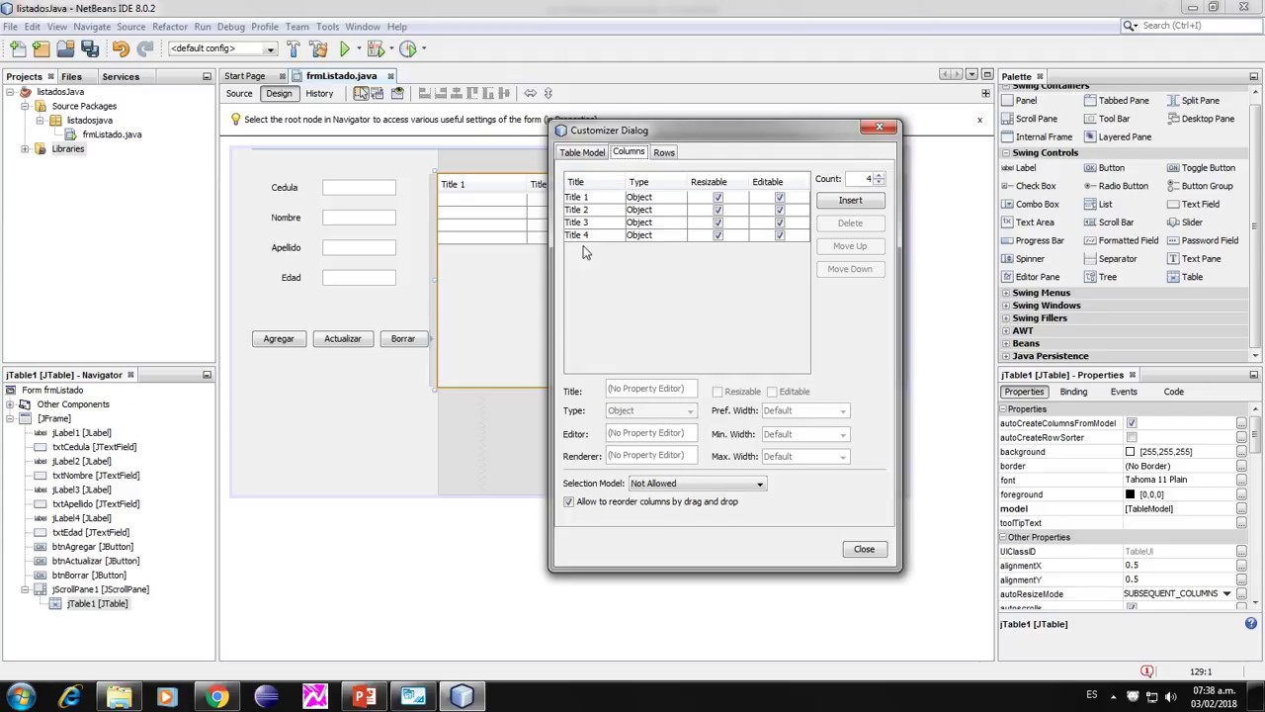Uncheck Resizable for Title 1 column
Image resolution: width=1265 pixels, height=712 pixels.
coord(717,197)
